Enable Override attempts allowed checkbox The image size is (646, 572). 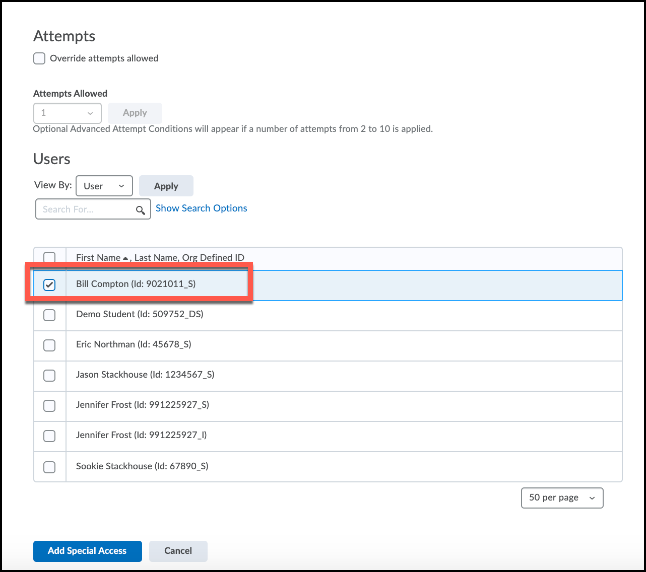(39, 58)
